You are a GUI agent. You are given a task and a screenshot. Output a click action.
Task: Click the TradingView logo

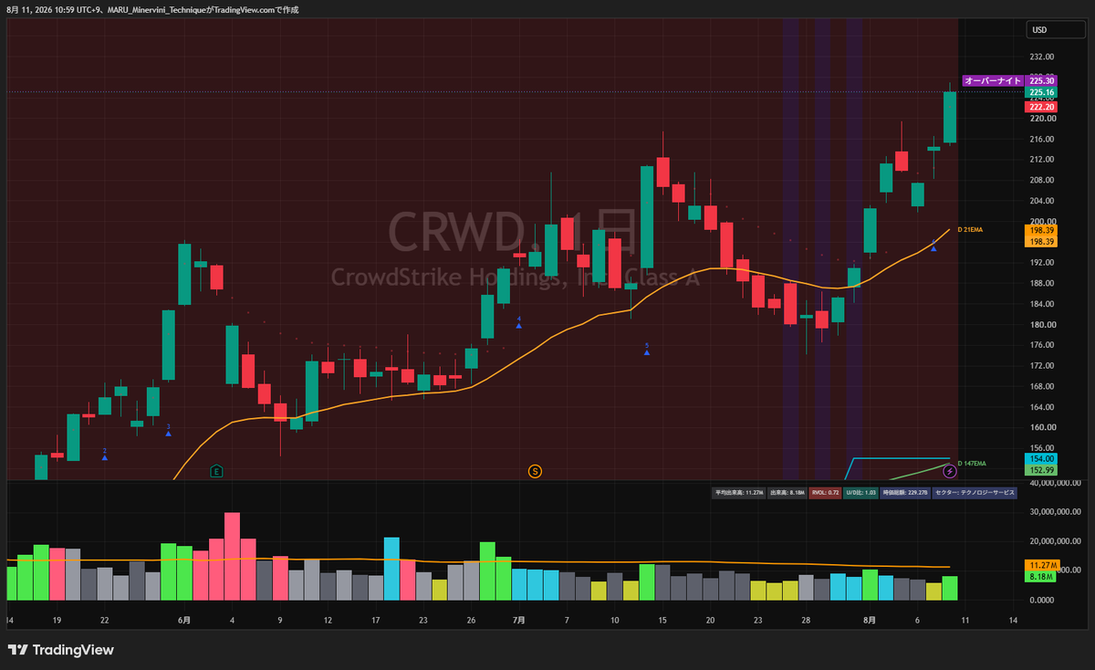pos(60,650)
